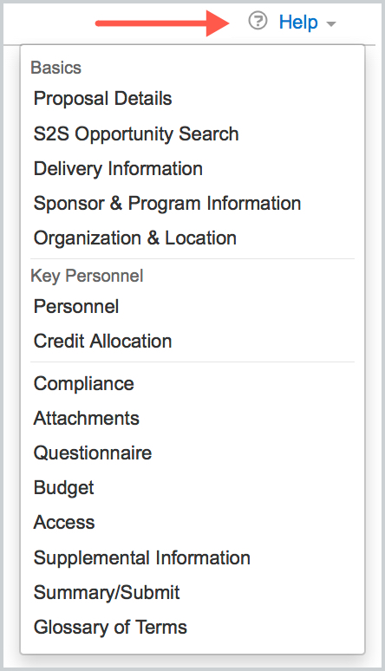Click the question mark help icon

(258, 21)
